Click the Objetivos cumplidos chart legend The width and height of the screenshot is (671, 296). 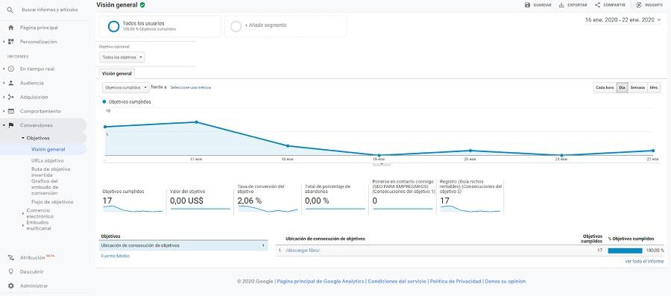[x=127, y=102]
